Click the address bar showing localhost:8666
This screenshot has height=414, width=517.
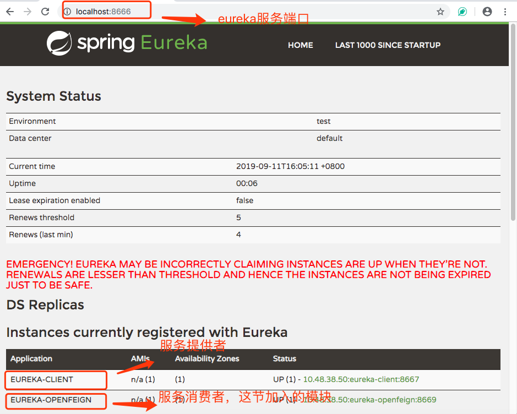[105, 10]
